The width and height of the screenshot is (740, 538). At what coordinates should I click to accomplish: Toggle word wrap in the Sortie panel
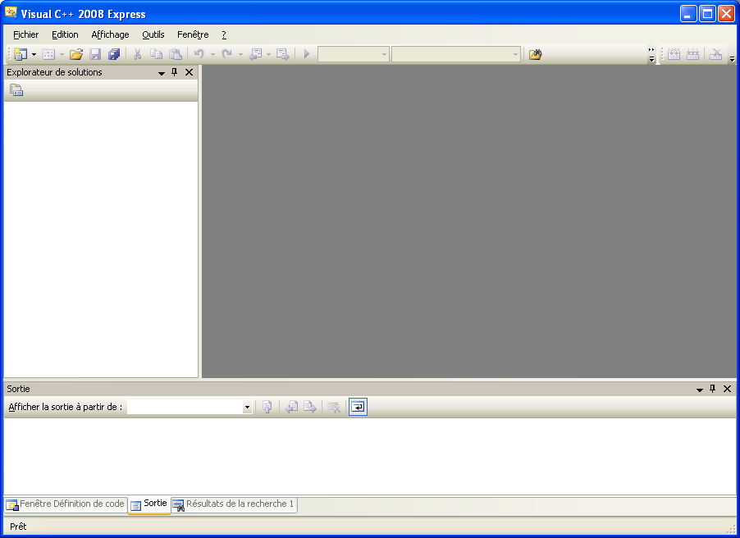click(x=358, y=407)
